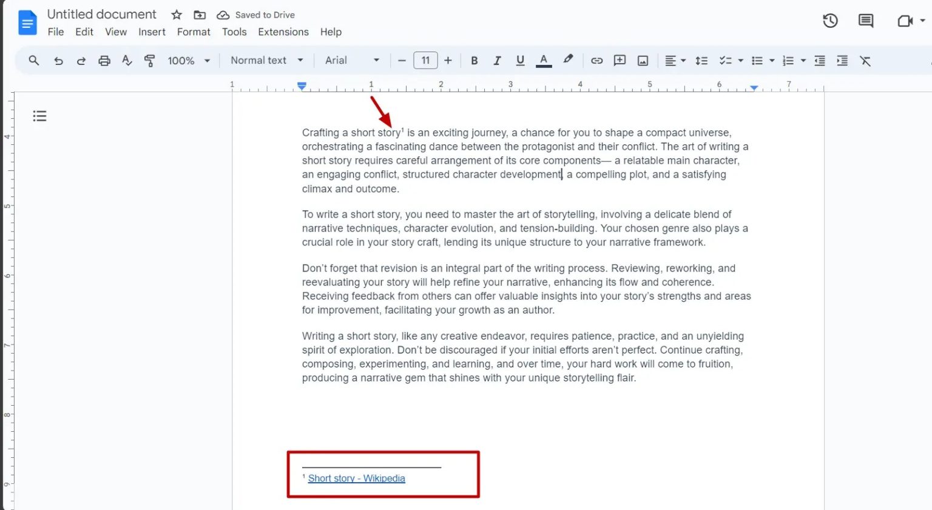Screen dimensions: 932x510
Task: Open version history clock icon
Action: [x=830, y=21]
